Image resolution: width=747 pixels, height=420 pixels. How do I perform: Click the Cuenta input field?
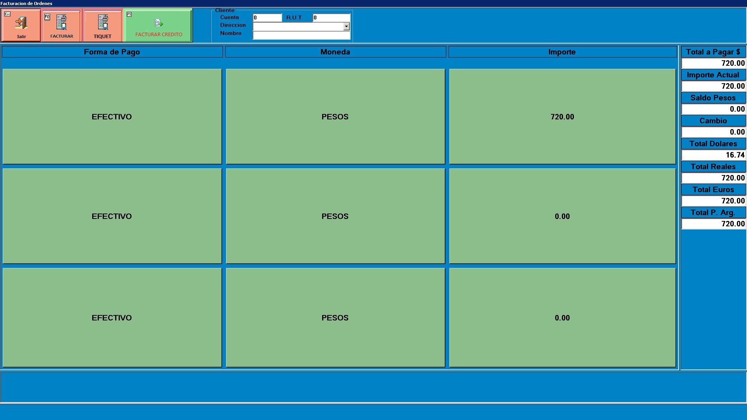267,17
